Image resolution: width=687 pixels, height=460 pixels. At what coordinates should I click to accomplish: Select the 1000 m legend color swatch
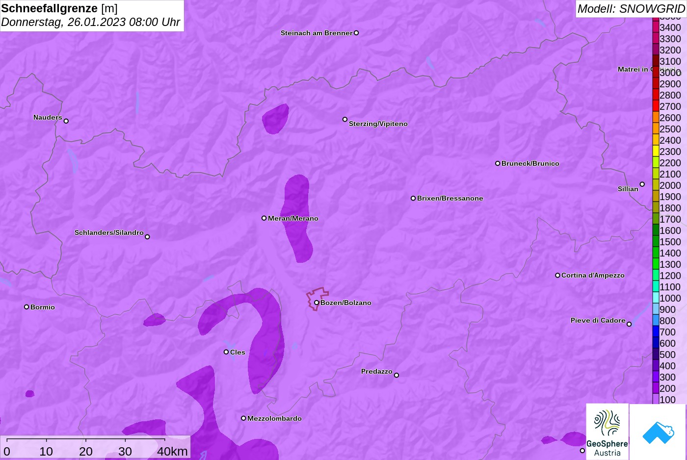coord(656,298)
